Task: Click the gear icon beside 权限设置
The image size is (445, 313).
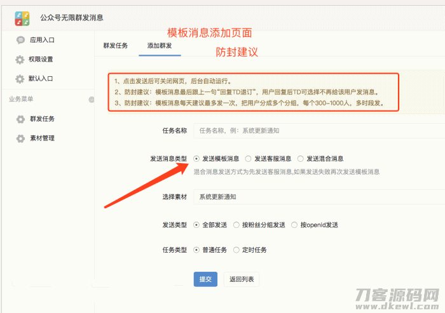Action: click(x=20, y=60)
